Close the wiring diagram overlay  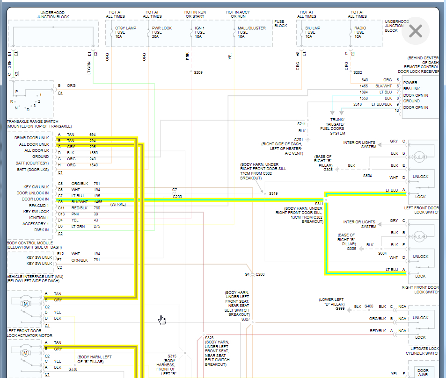pyautogui.click(x=415, y=31)
